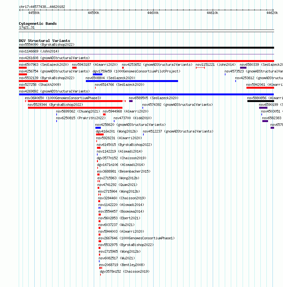Image resolution: width=283 pixels, height=287 pixels.
Task: Open dgv3577n152 (Chaisson2019) label
Action: point(121,158)
